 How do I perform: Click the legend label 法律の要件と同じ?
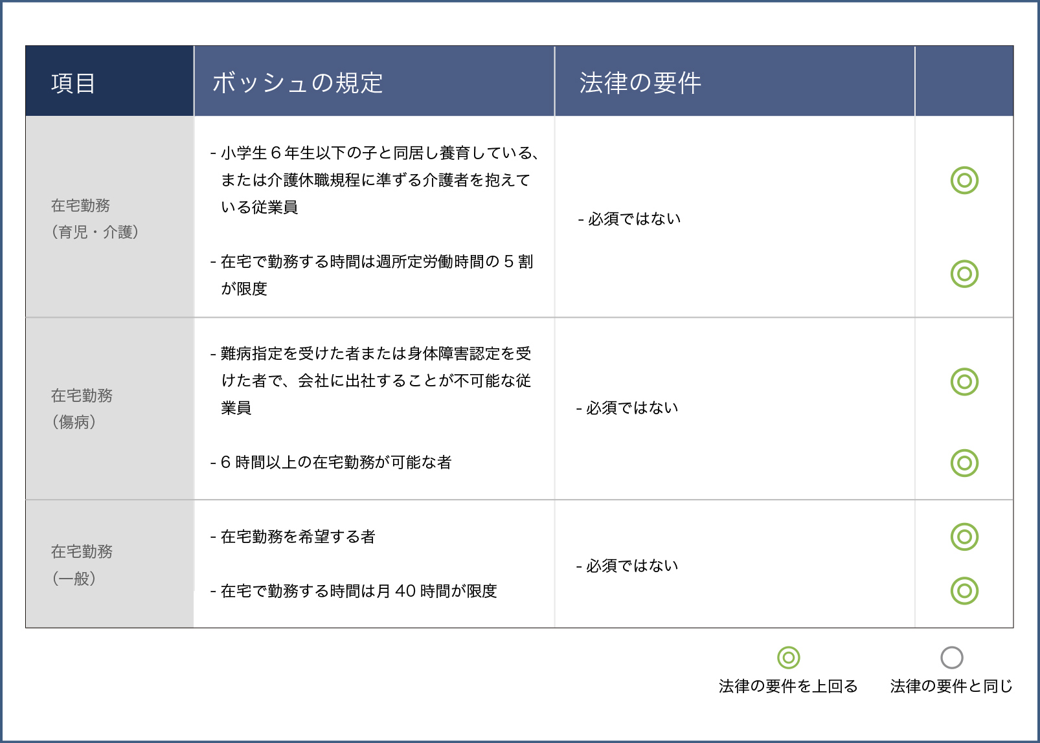coord(951,686)
